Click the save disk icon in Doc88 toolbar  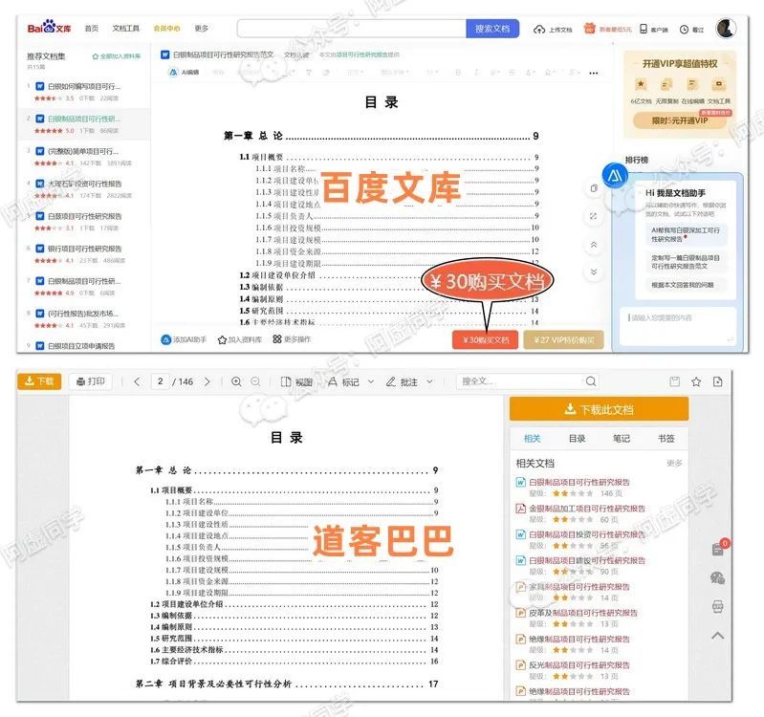tap(674, 381)
